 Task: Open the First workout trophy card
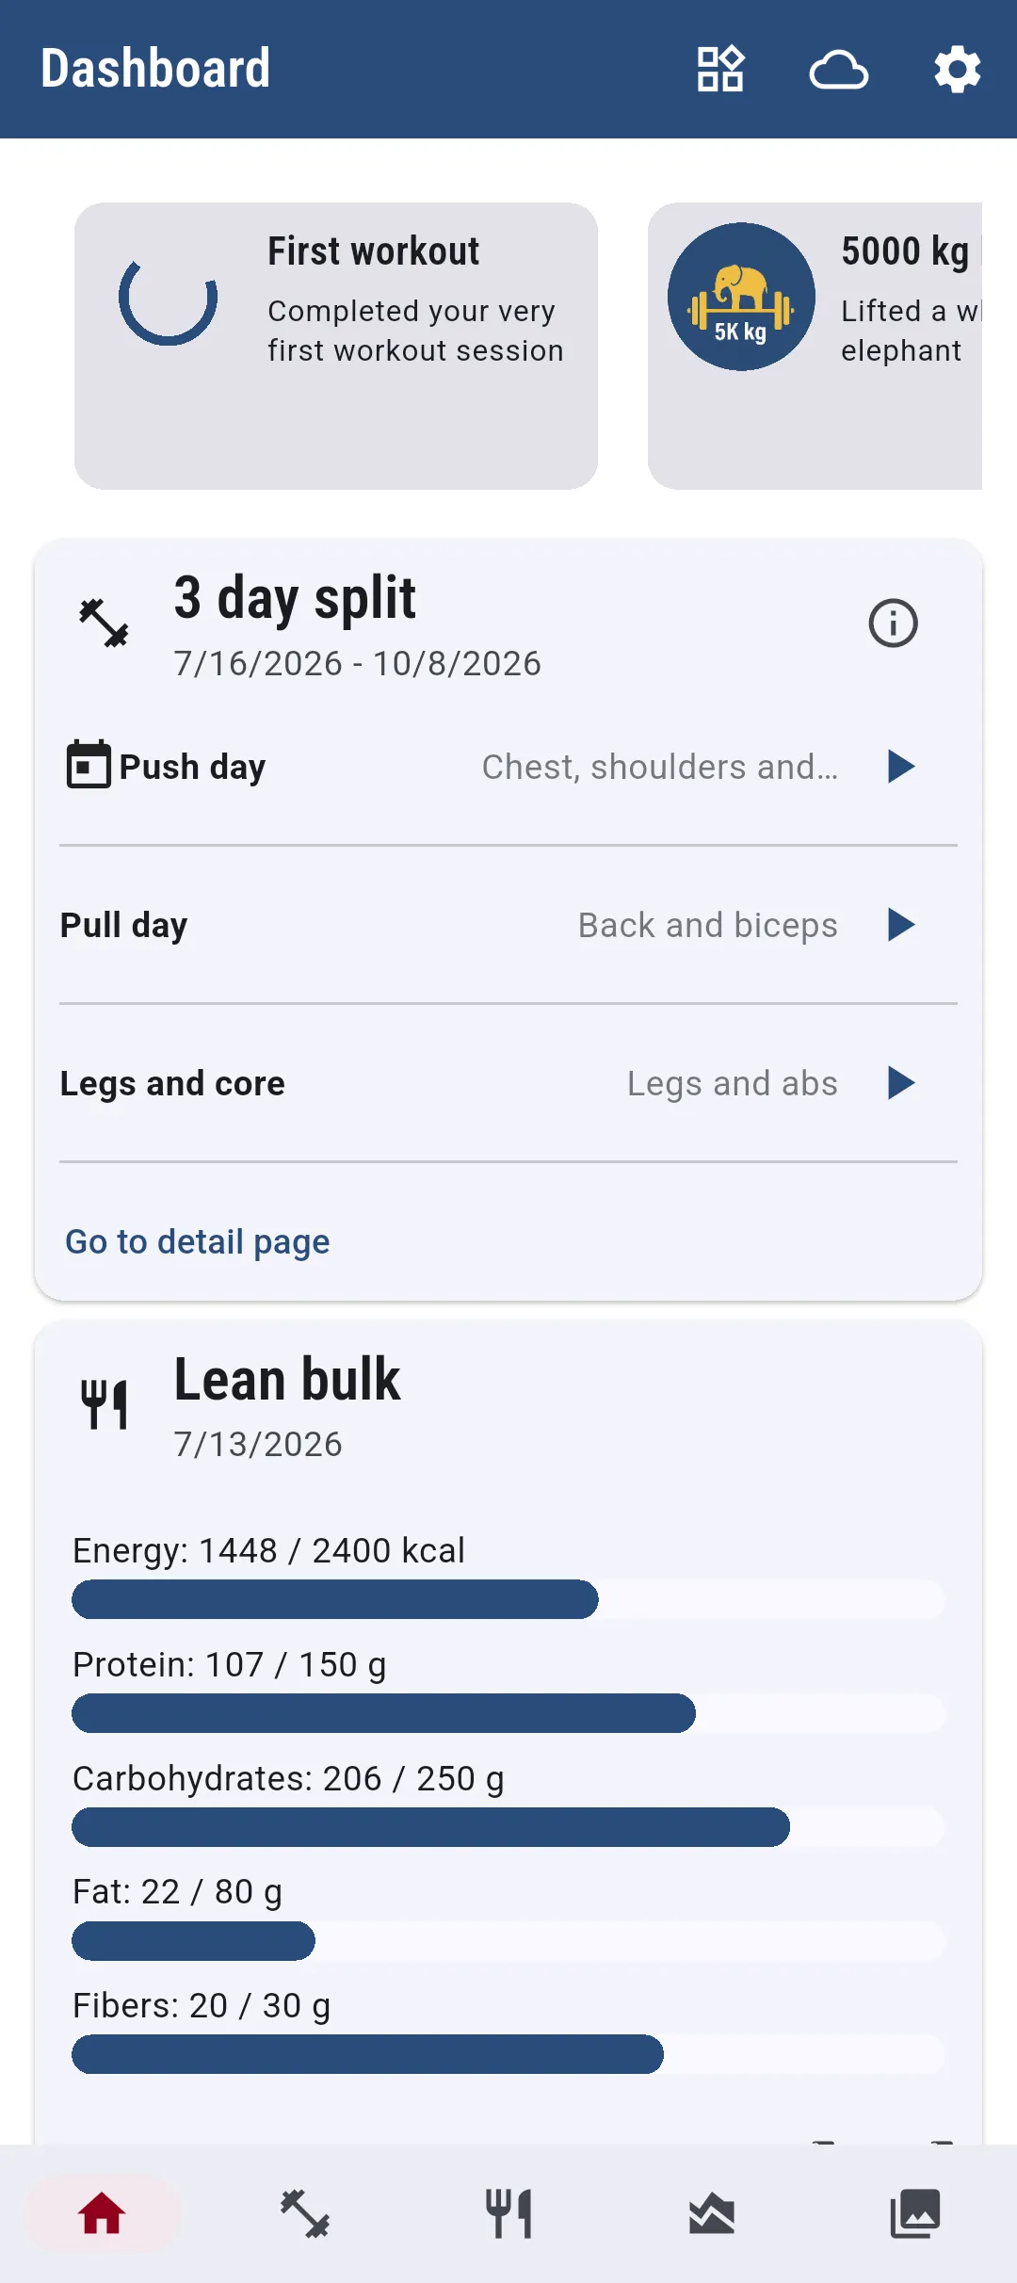(x=336, y=346)
